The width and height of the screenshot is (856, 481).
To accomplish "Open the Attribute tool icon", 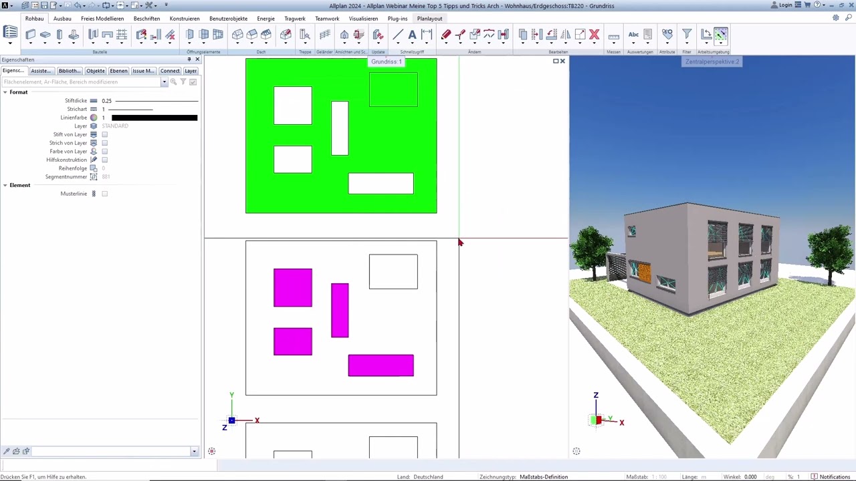I will pyautogui.click(x=667, y=35).
